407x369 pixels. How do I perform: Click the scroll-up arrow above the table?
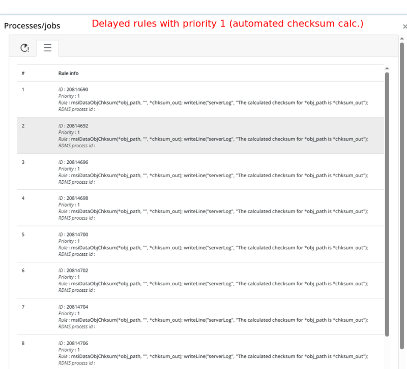coord(387,69)
